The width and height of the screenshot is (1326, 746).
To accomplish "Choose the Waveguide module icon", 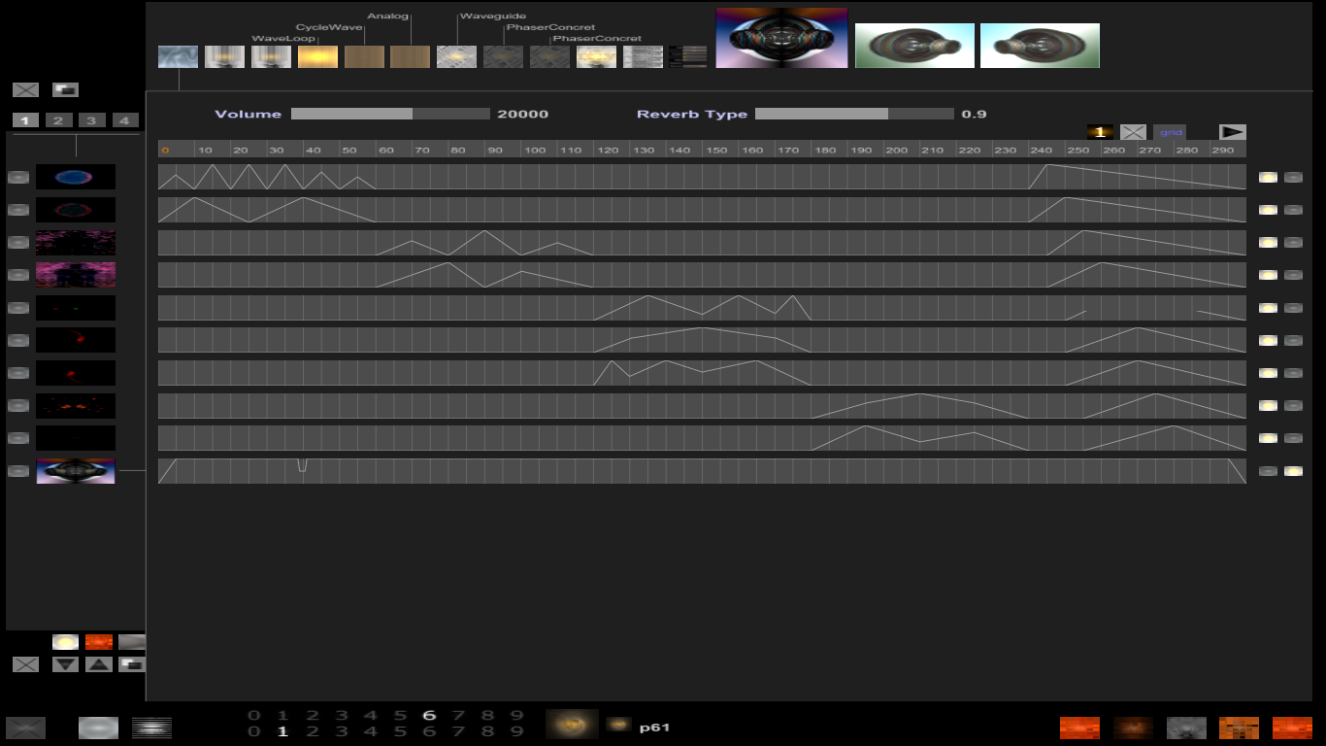I will pos(456,57).
